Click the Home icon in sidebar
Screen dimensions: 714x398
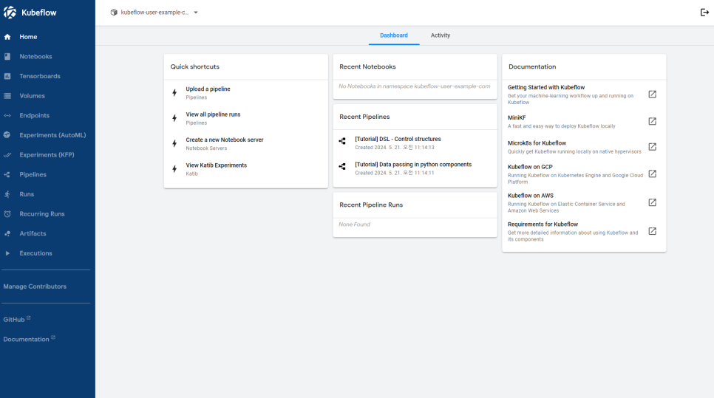(x=7, y=37)
